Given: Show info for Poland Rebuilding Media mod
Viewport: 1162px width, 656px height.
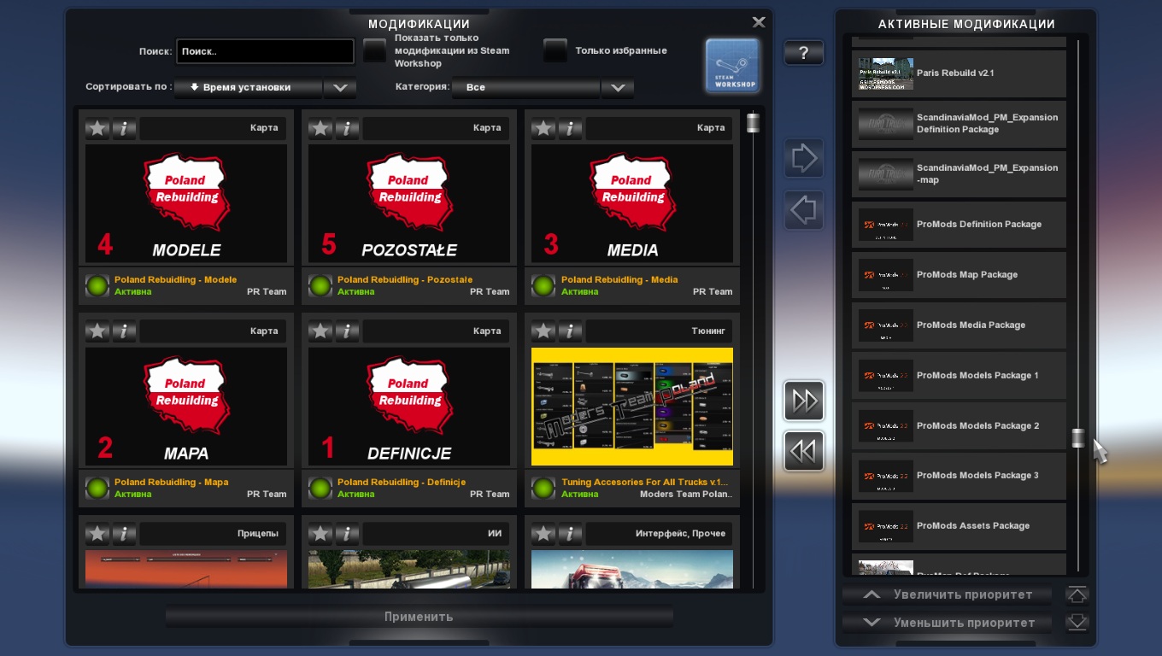Looking at the screenshot, I should [570, 128].
